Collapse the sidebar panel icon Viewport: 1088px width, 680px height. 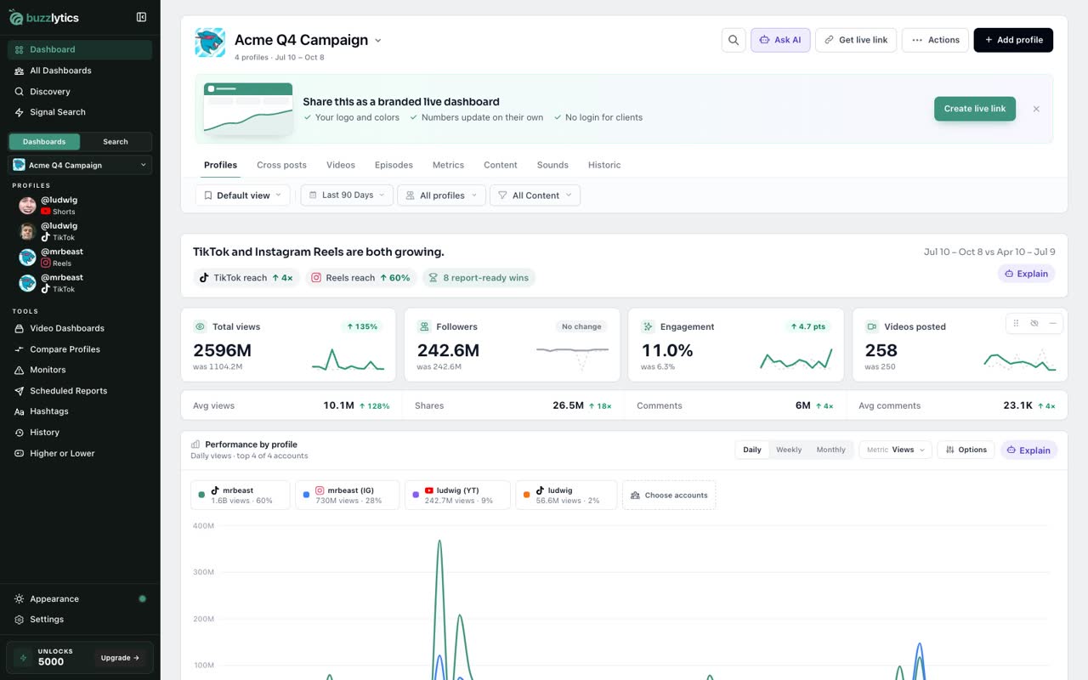tap(141, 17)
